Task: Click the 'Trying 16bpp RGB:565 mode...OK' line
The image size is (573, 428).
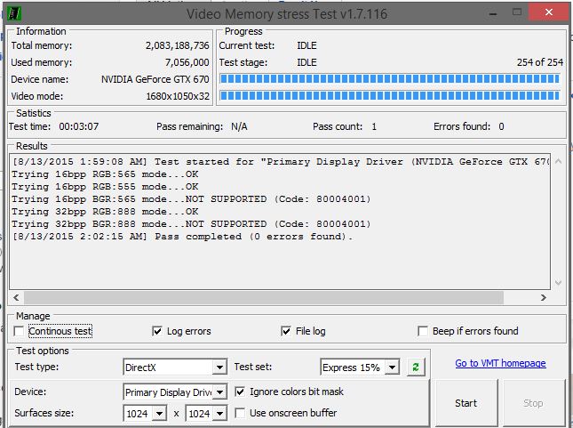Action: 105,174
